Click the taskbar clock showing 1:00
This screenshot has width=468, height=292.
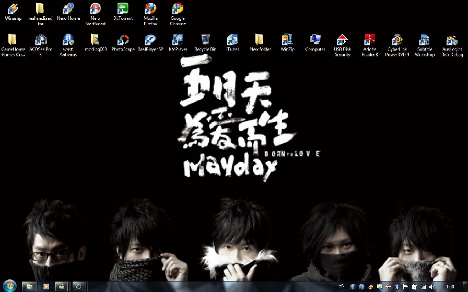[x=450, y=287]
